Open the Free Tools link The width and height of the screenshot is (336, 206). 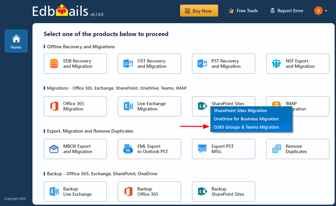coord(243,11)
